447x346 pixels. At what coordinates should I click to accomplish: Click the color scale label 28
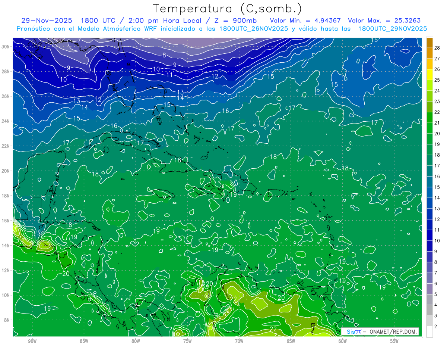(x=437, y=48)
